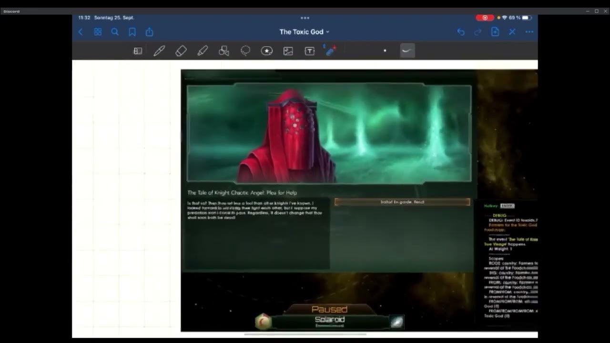Select the Highlighter tool
This screenshot has height=343, width=610.
point(203,51)
